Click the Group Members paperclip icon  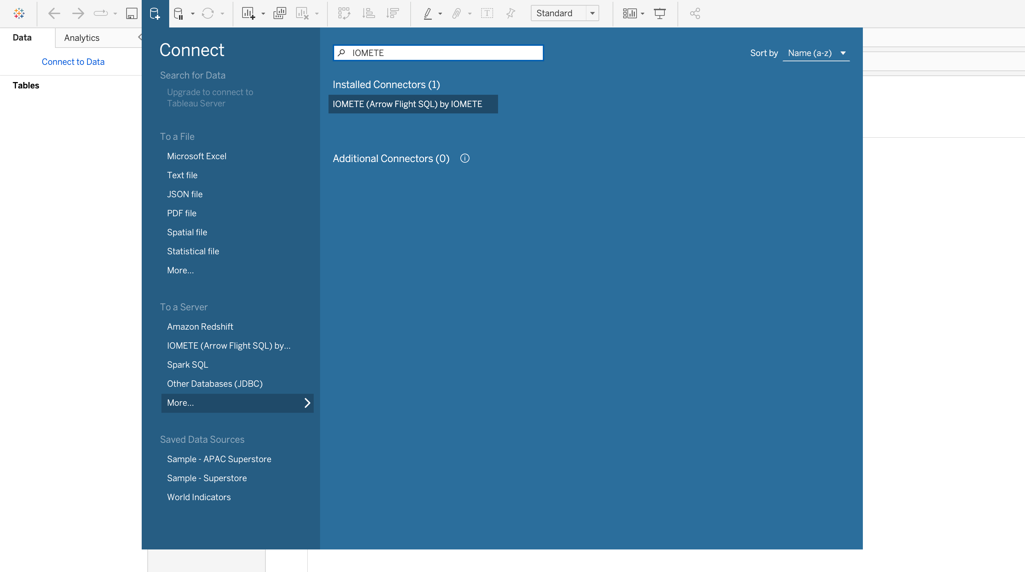point(456,13)
